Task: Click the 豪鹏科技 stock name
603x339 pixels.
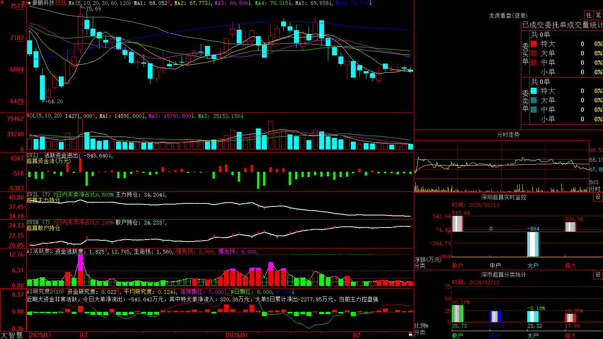Action: (43, 3)
